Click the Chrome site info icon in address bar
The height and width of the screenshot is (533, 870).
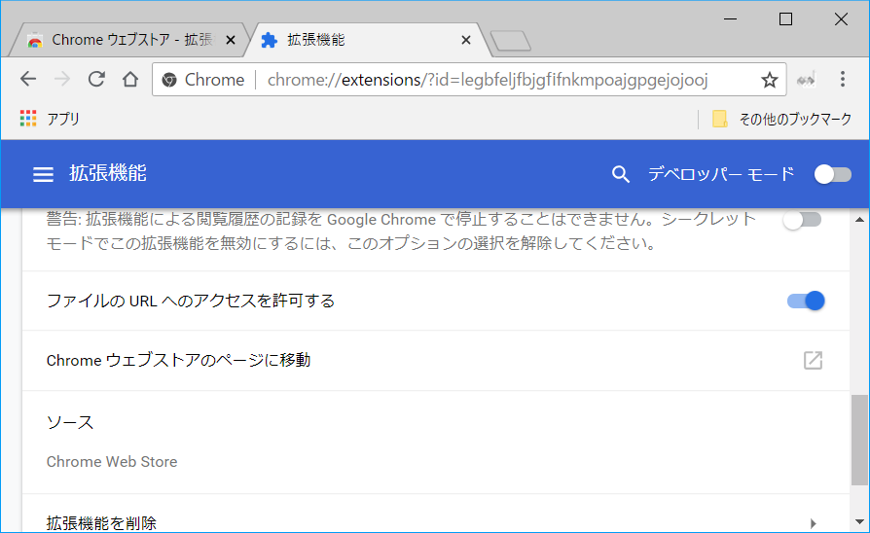pos(169,80)
